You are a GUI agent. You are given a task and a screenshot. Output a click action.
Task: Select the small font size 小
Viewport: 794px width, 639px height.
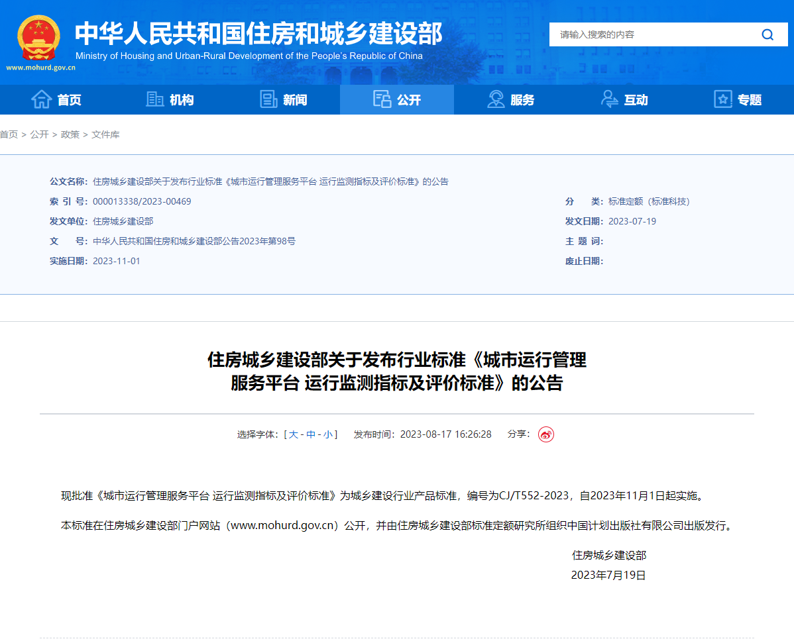coord(327,434)
